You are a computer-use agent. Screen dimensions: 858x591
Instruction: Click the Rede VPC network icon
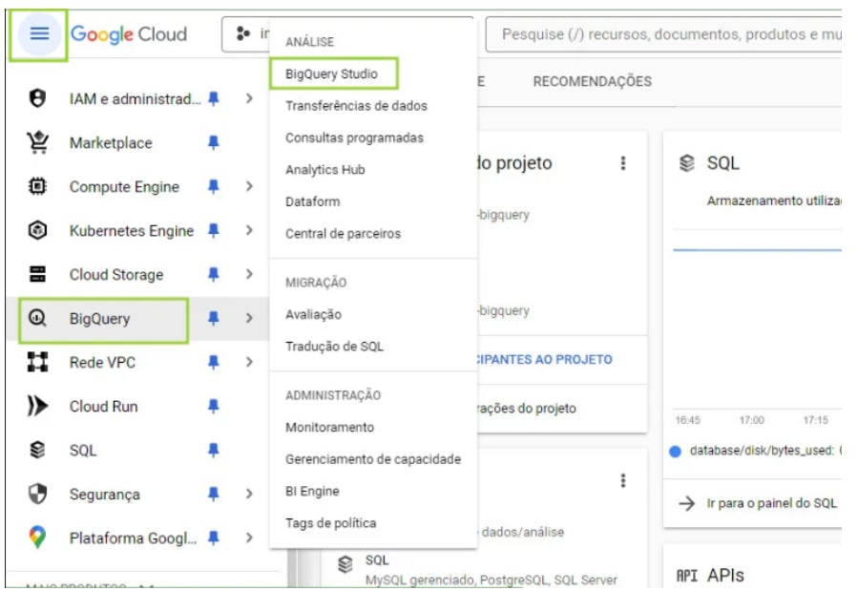click(37, 362)
